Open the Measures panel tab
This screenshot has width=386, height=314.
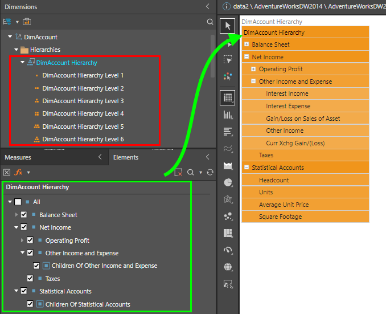tap(18, 157)
